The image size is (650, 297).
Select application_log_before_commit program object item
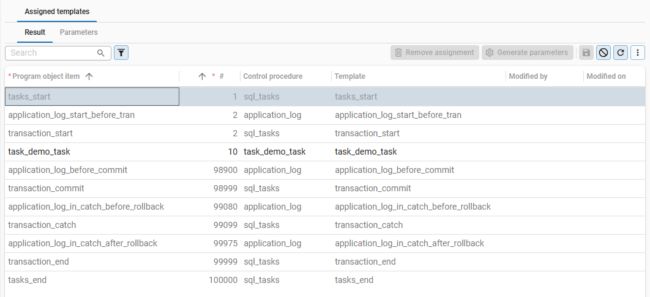[x=92, y=170]
